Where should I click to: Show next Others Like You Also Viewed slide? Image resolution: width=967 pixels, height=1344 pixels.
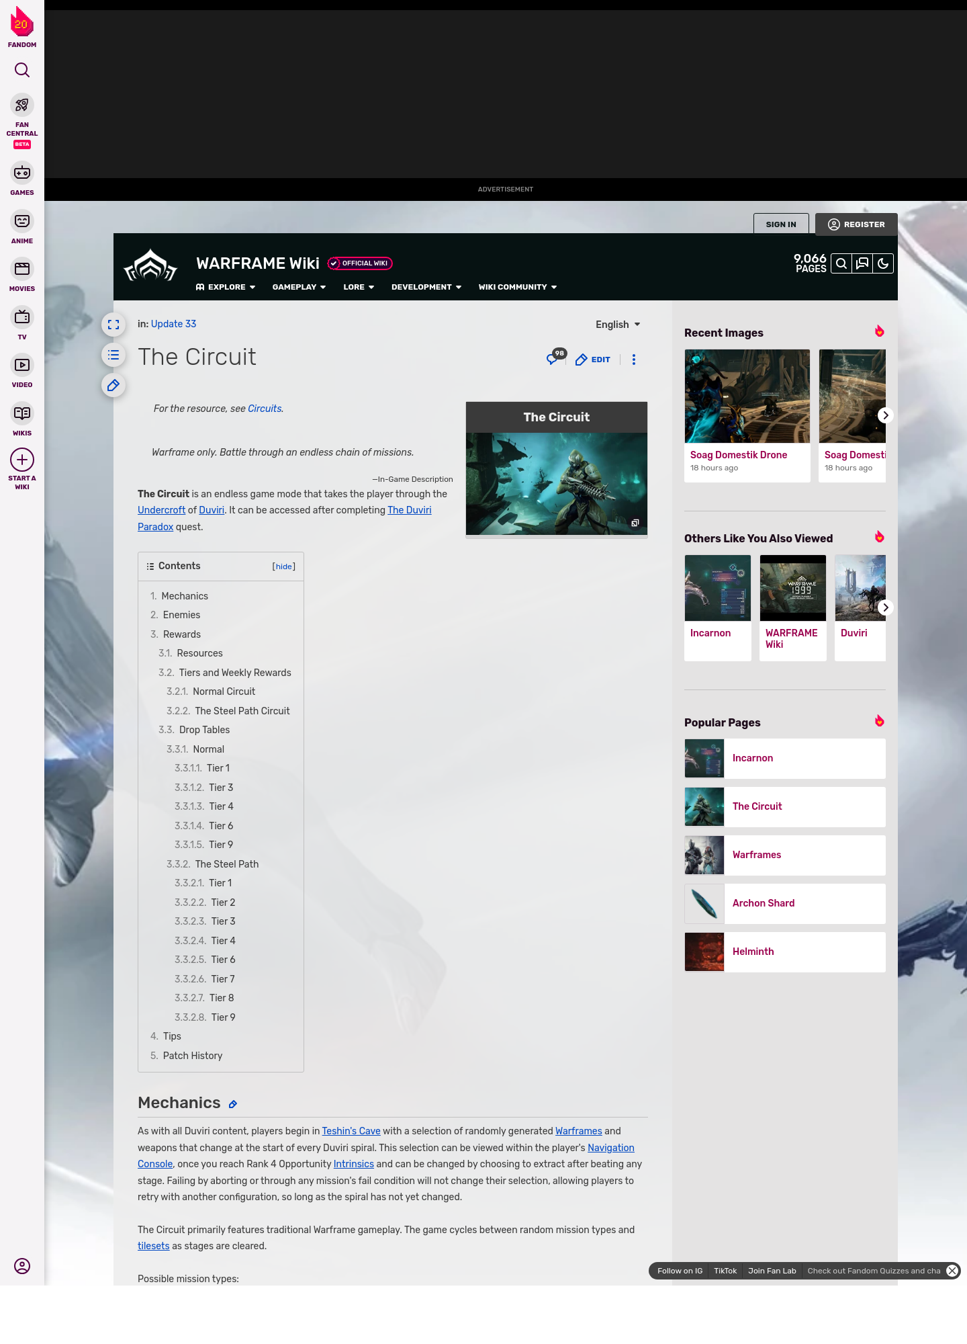tap(886, 607)
